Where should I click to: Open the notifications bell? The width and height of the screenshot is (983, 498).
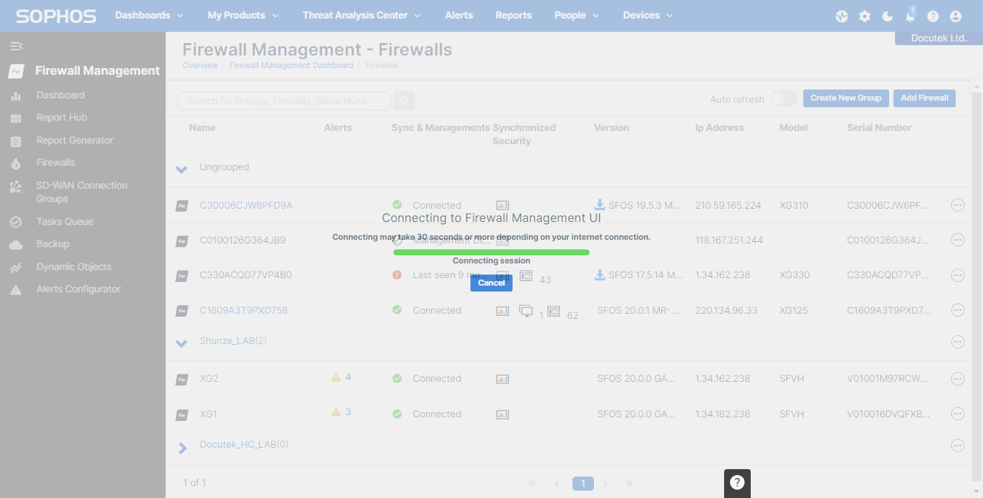[x=911, y=16]
